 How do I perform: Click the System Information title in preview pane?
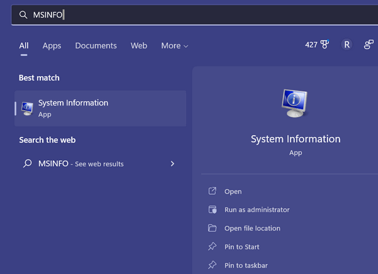click(x=295, y=139)
